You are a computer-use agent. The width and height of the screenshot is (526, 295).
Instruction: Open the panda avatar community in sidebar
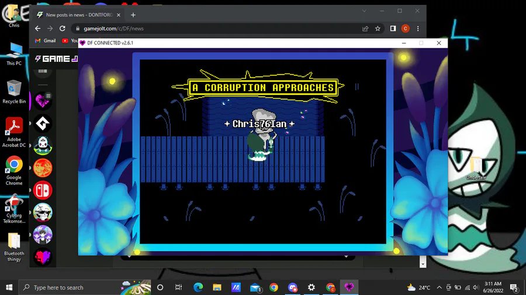(x=43, y=146)
